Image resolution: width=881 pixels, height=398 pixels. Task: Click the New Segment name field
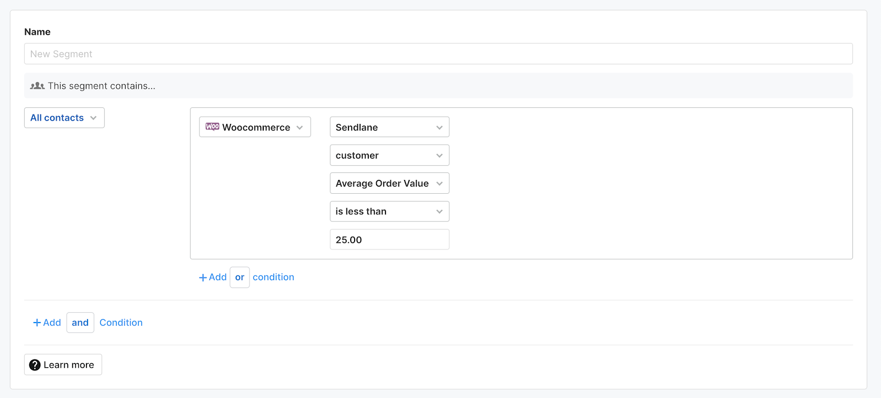point(438,54)
